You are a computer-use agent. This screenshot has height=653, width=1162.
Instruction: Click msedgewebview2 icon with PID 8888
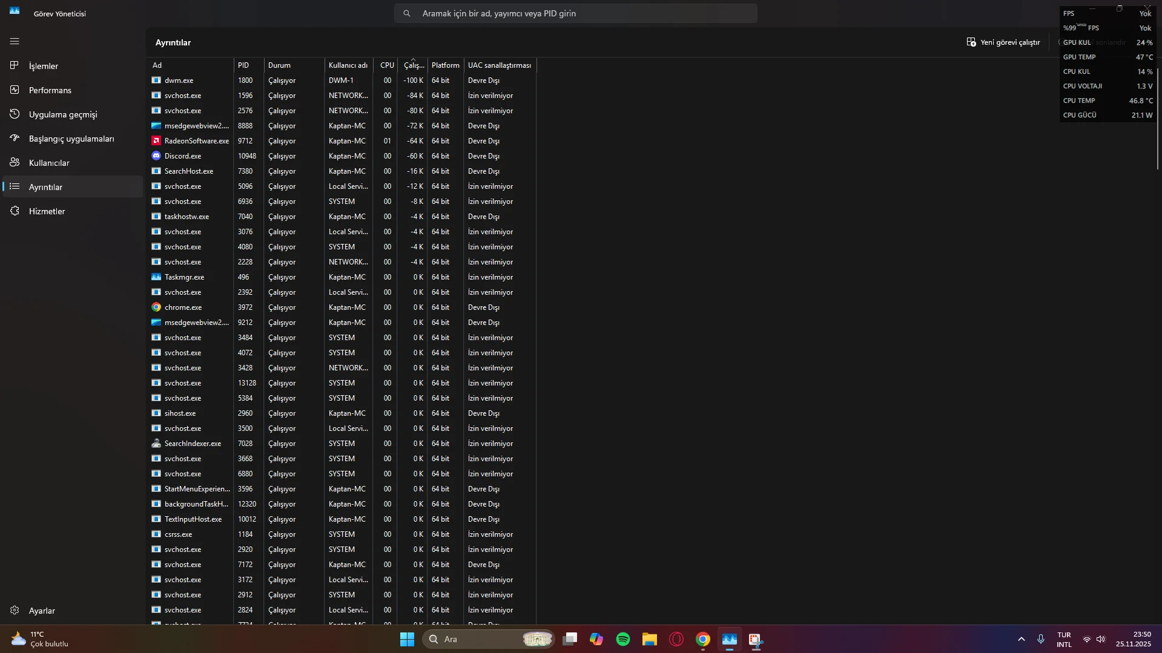click(156, 125)
